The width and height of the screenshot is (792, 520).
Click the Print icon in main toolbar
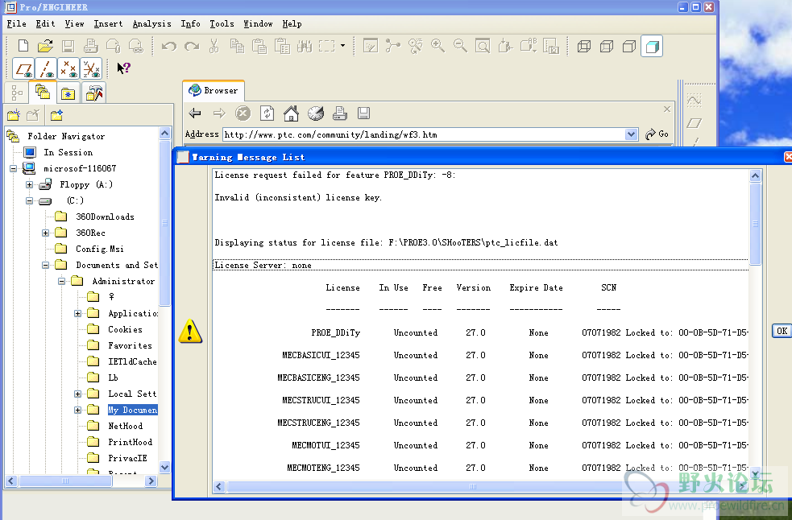coord(91,46)
